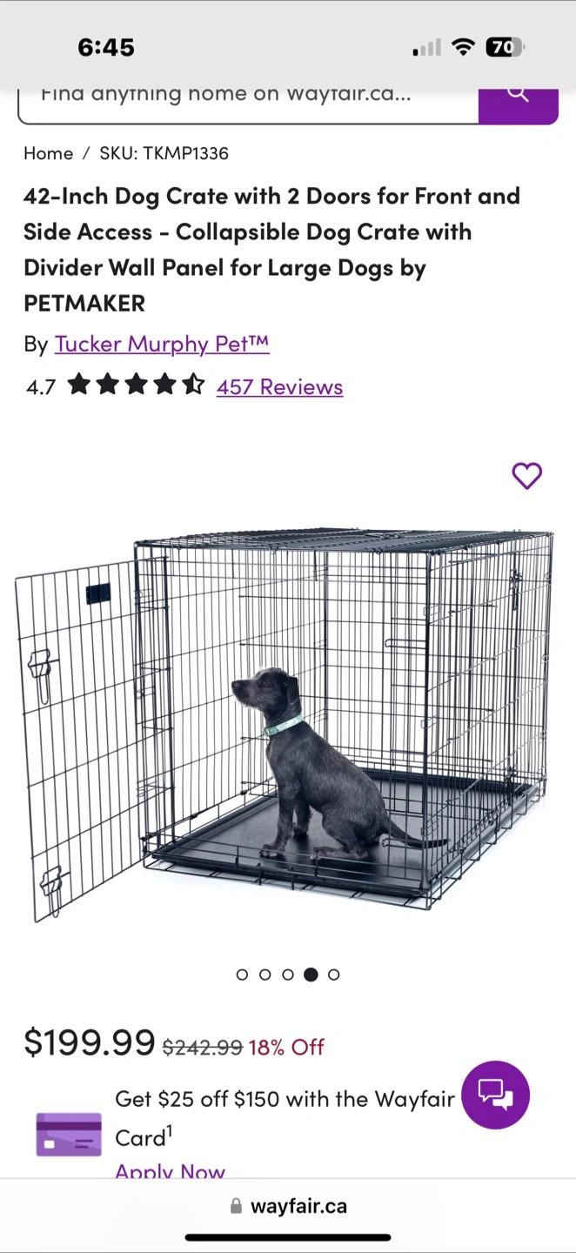The image size is (576, 1253).
Task: Open the Tucker Murphy Pet brand link
Action: pyautogui.click(x=162, y=344)
